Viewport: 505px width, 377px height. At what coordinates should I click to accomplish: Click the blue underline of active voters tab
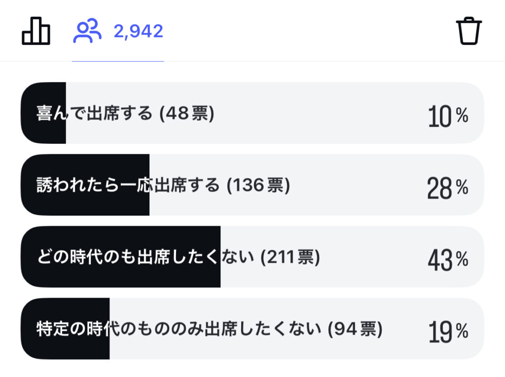tap(118, 61)
